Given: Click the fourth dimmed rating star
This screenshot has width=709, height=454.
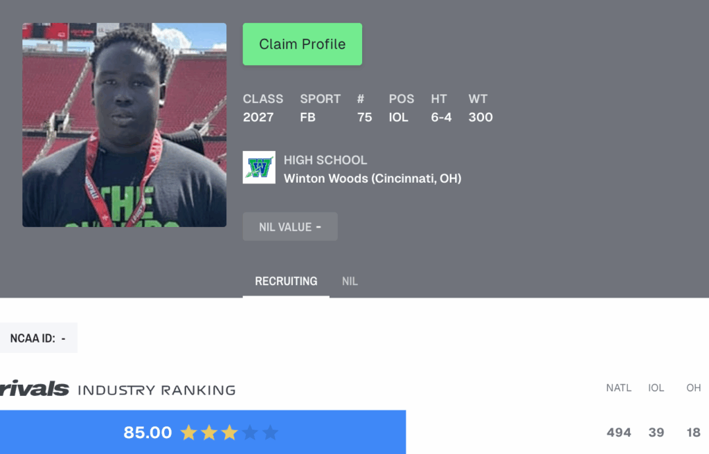Looking at the screenshot, I should coord(250,433).
